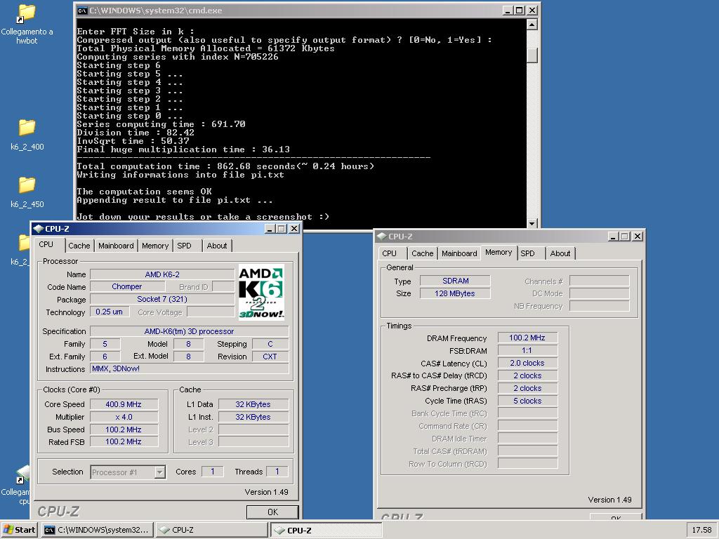
Task: Expand the Processor #1 selection dropdown
Action: (159, 472)
